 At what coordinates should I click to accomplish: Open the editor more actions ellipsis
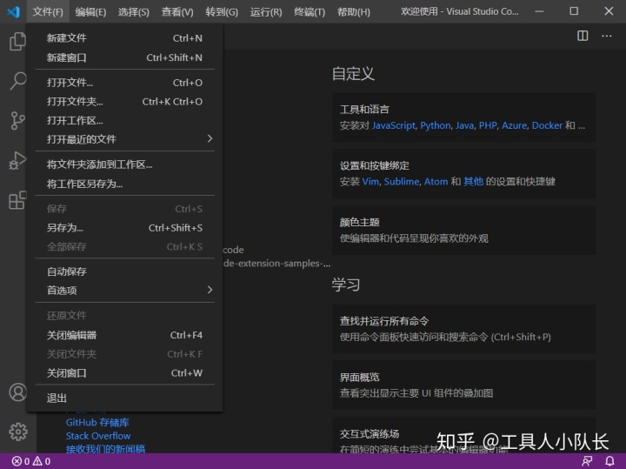click(x=607, y=36)
